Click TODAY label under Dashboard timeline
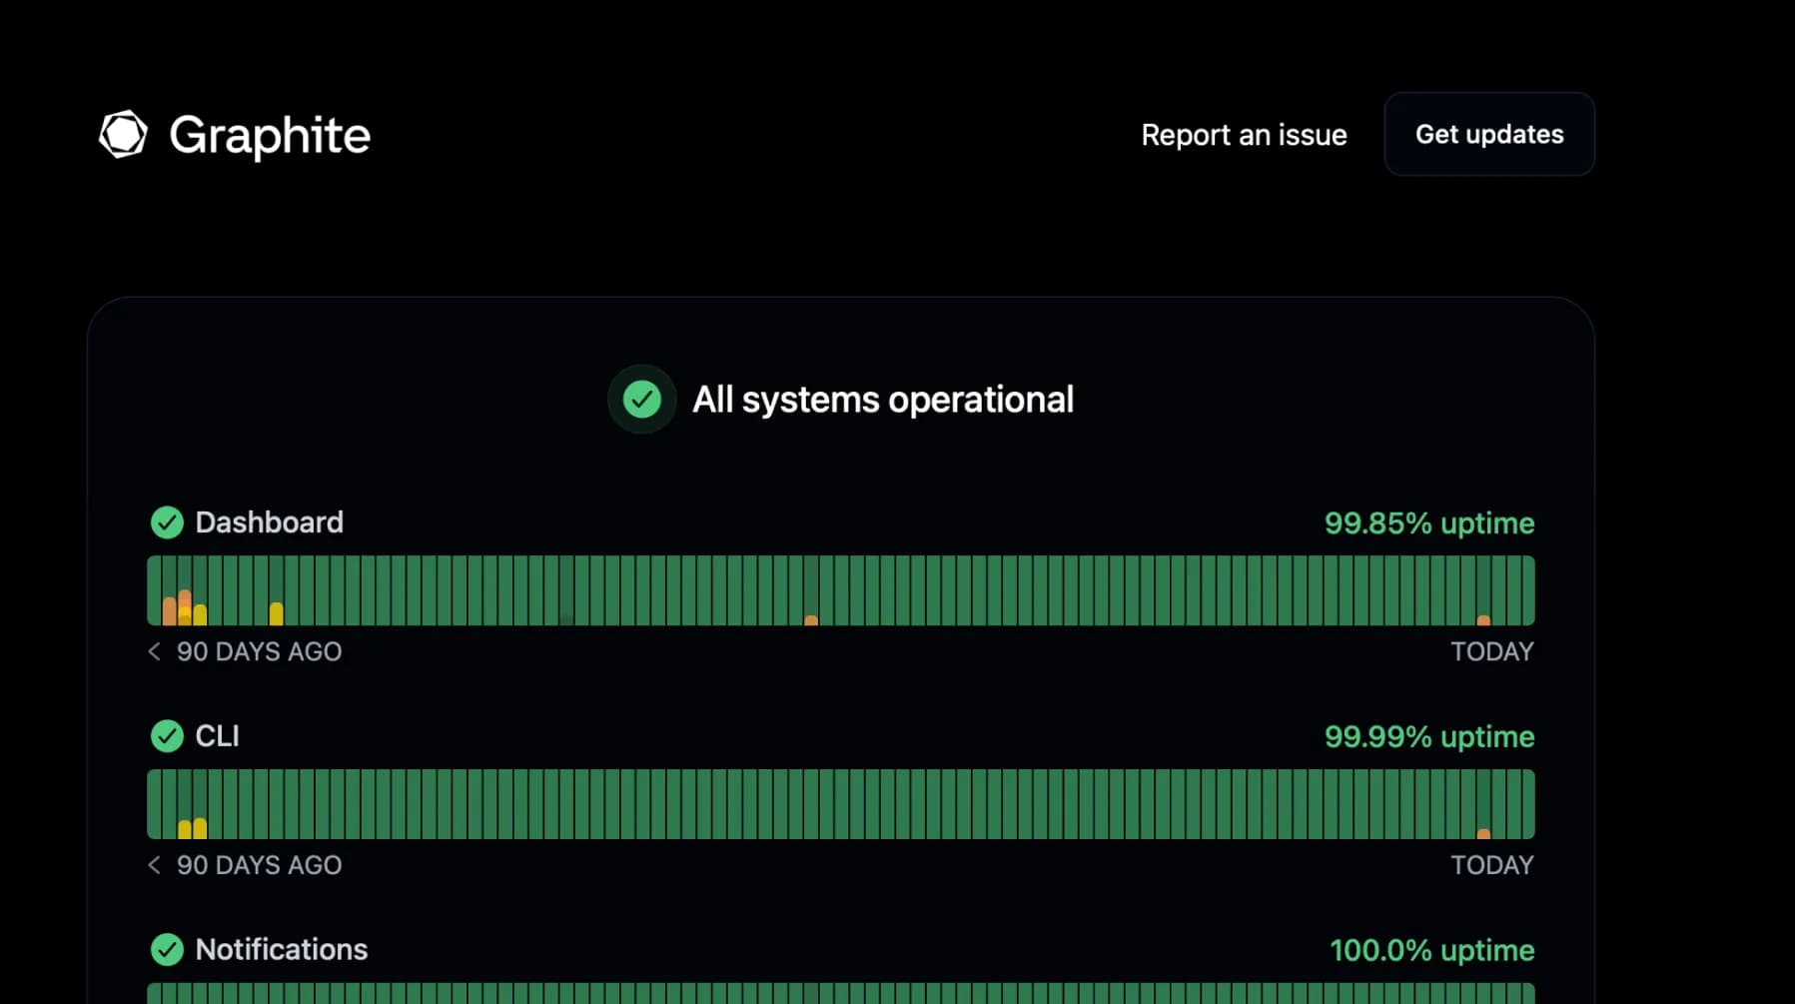The height and width of the screenshot is (1004, 1795). click(1492, 651)
